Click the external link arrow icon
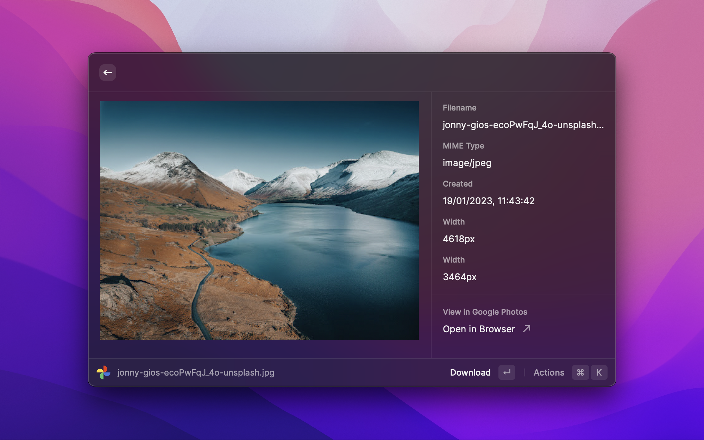Screen dimensions: 704x440 pyautogui.click(x=527, y=329)
